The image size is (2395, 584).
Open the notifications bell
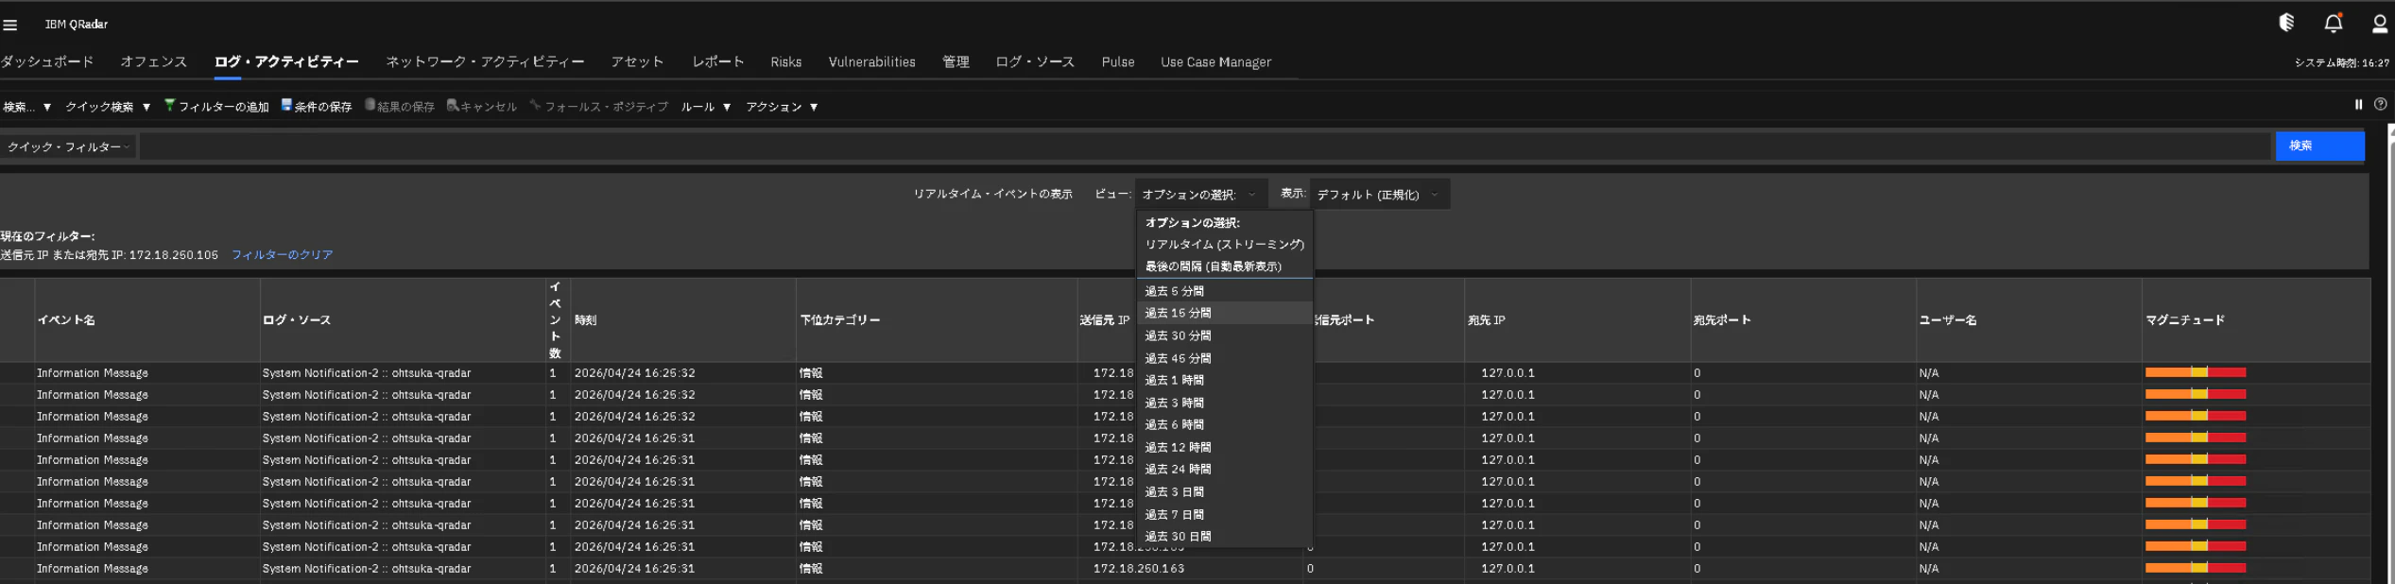2334,23
